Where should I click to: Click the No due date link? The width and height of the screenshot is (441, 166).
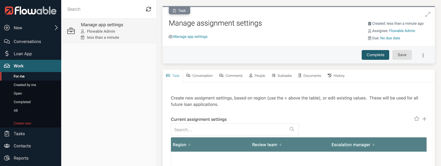click(x=390, y=38)
